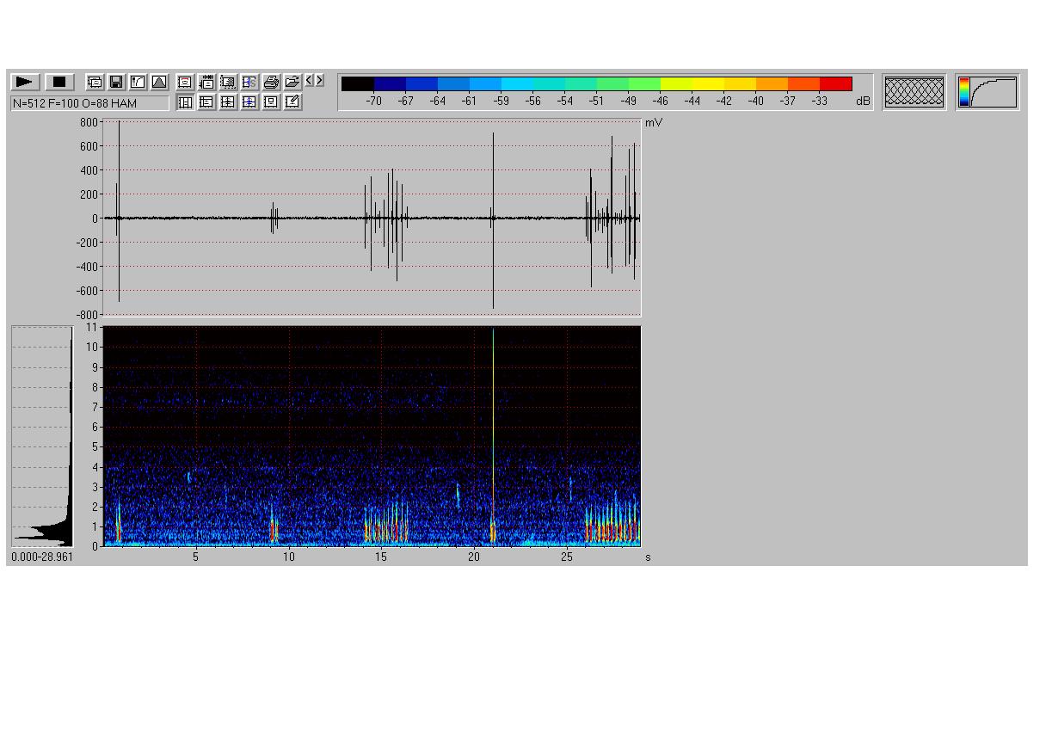
Task: Click the red end of the dB color scale
Action: point(835,83)
